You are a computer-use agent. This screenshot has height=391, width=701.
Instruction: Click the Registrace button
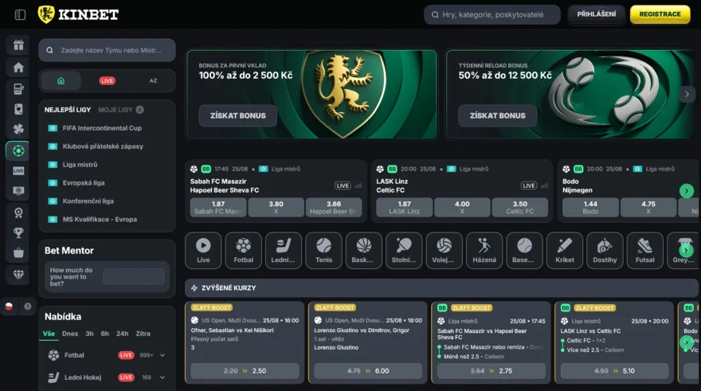tap(660, 14)
